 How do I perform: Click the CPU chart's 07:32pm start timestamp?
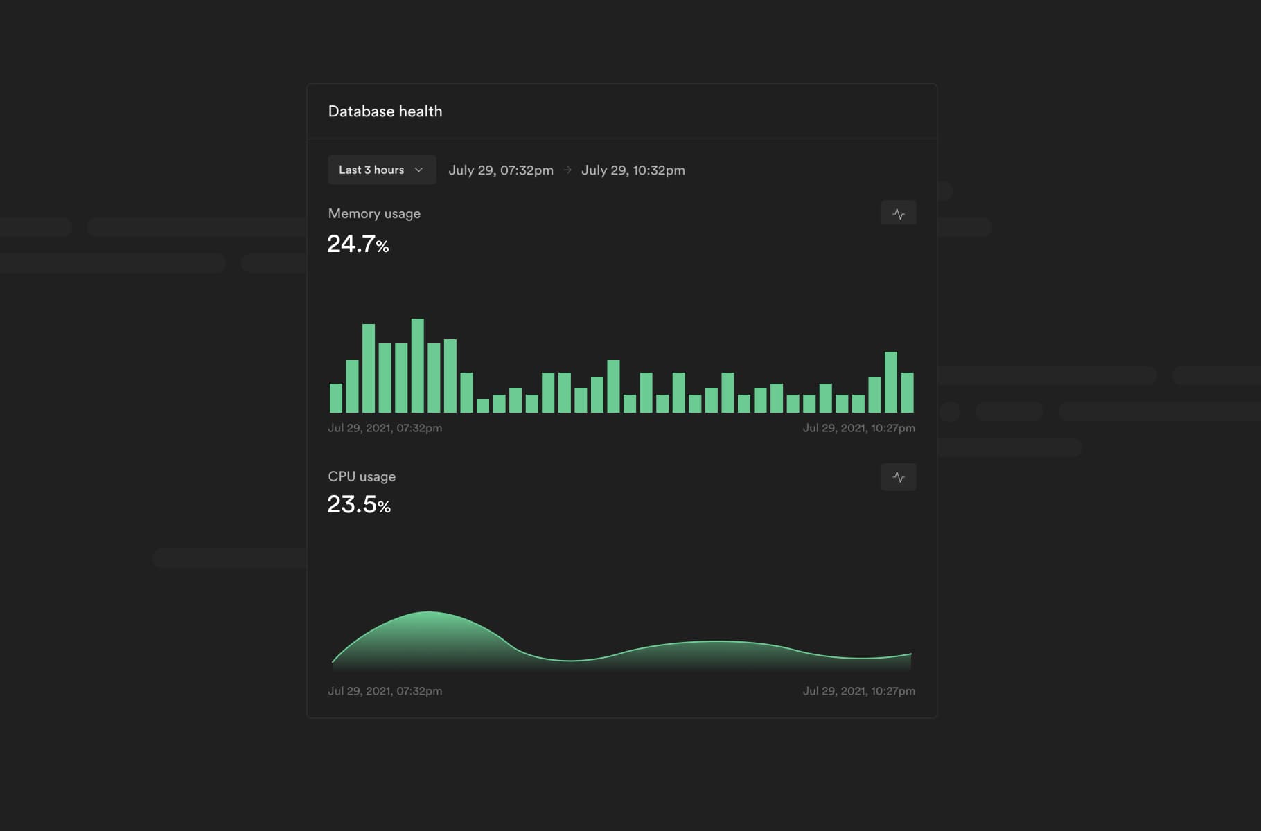385,691
